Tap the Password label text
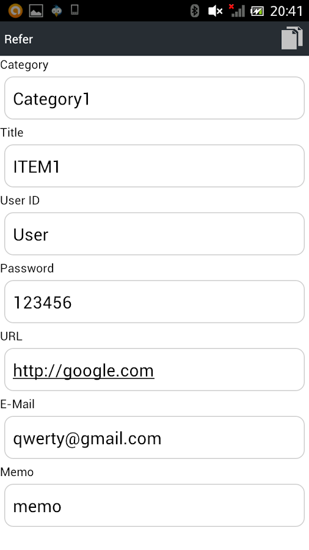Image resolution: width=309 pixels, height=550 pixels. tap(27, 268)
